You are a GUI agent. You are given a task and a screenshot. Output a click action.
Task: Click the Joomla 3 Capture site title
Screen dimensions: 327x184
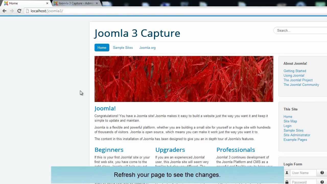coord(137,33)
